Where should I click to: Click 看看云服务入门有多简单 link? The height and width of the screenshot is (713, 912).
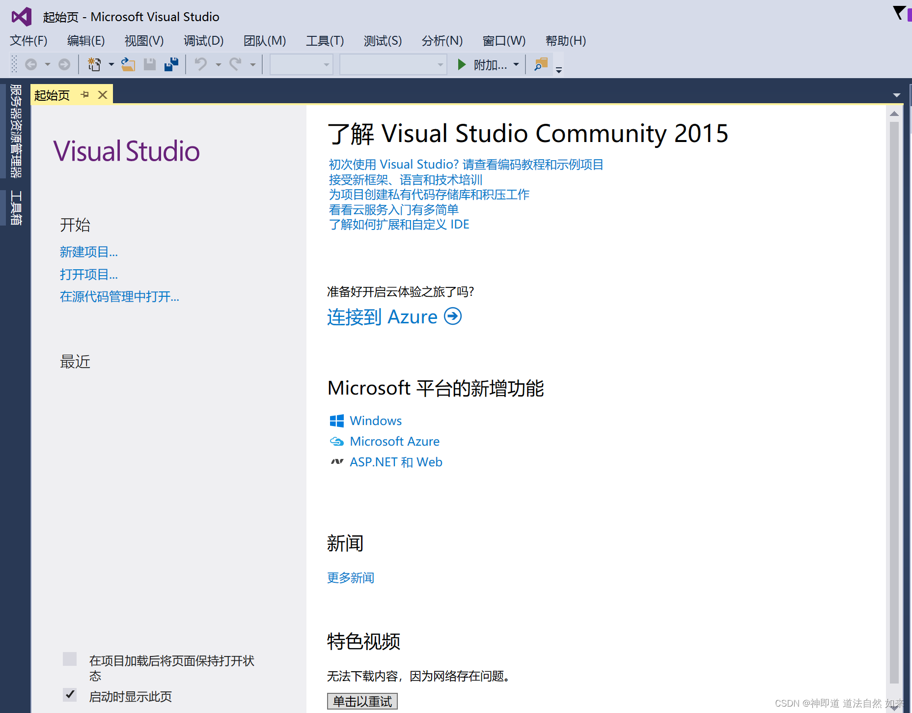[x=393, y=210]
